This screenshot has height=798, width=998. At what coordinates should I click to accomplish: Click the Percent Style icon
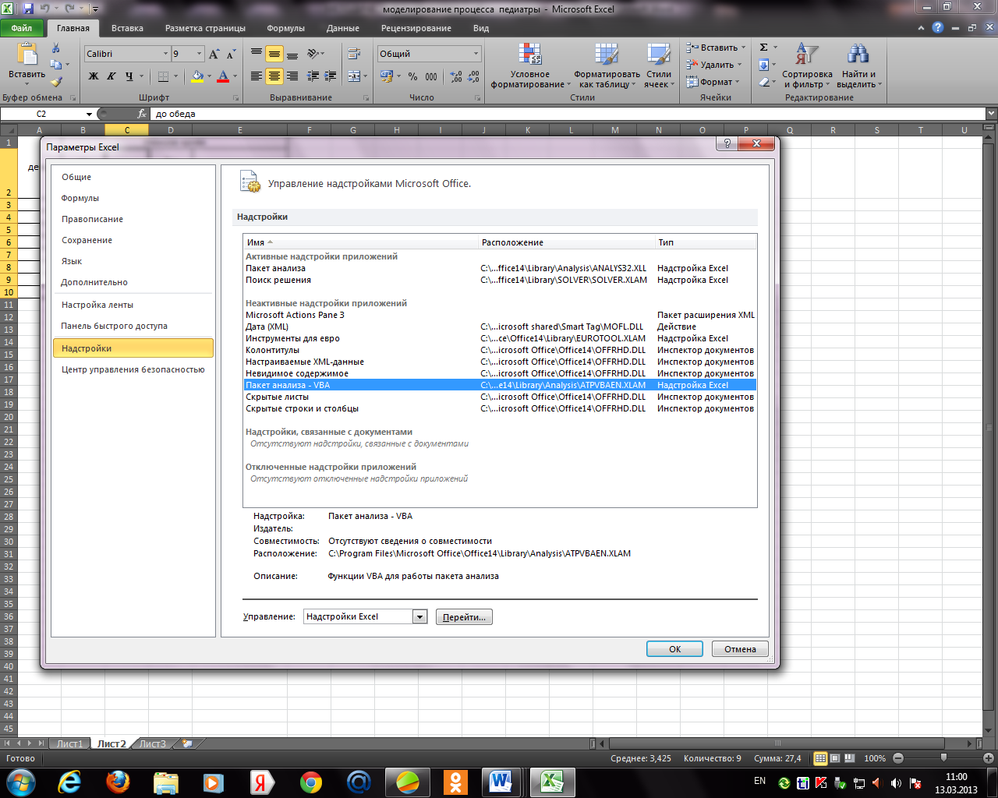point(412,76)
